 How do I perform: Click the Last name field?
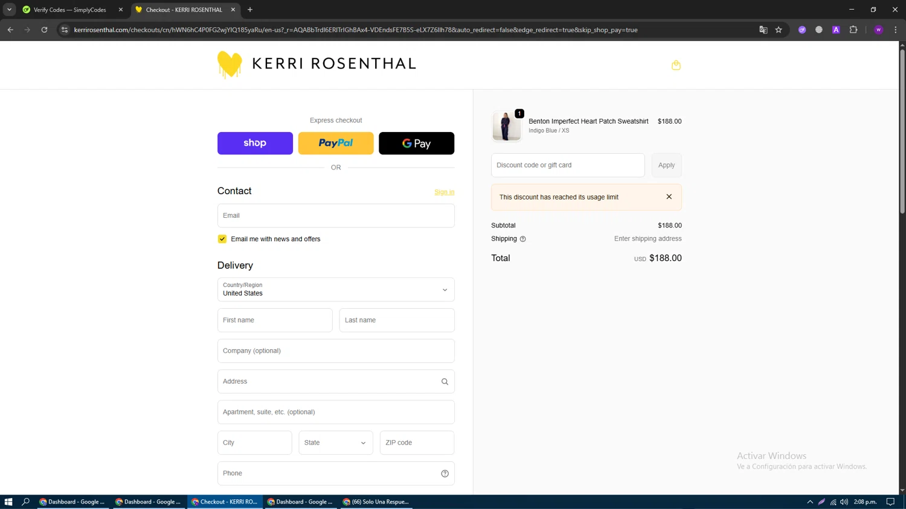tap(397, 320)
